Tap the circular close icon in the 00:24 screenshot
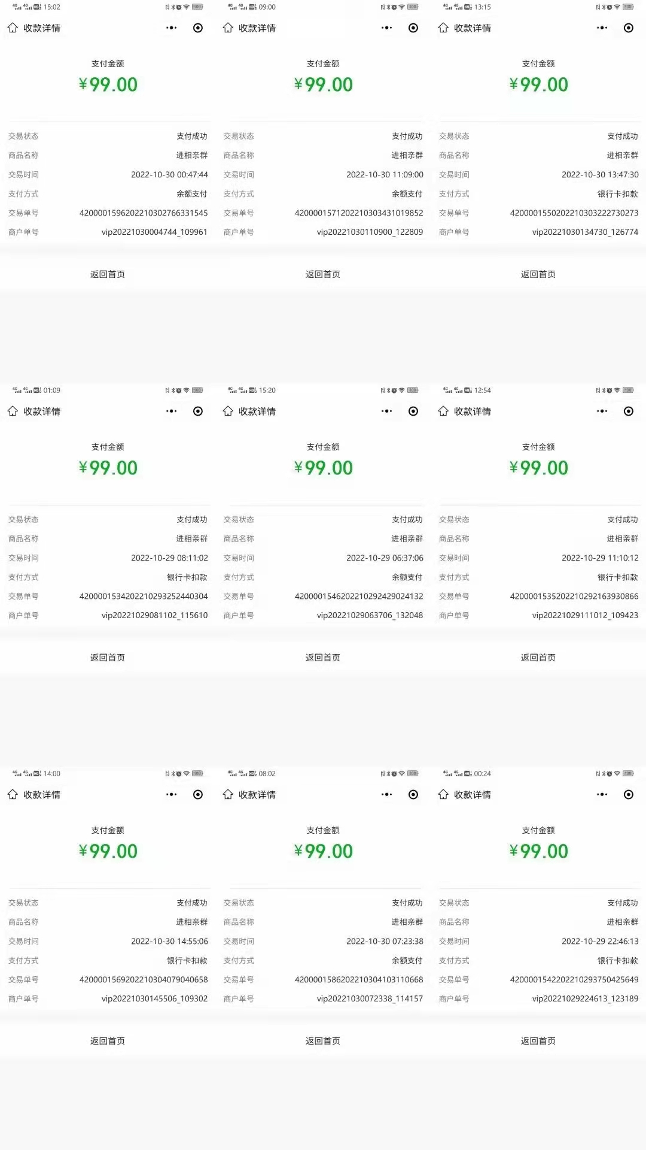The width and height of the screenshot is (646, 1150). 629,795
